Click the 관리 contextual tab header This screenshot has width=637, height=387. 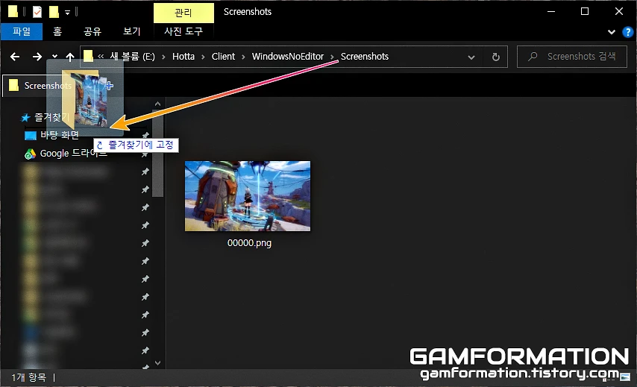183,13
